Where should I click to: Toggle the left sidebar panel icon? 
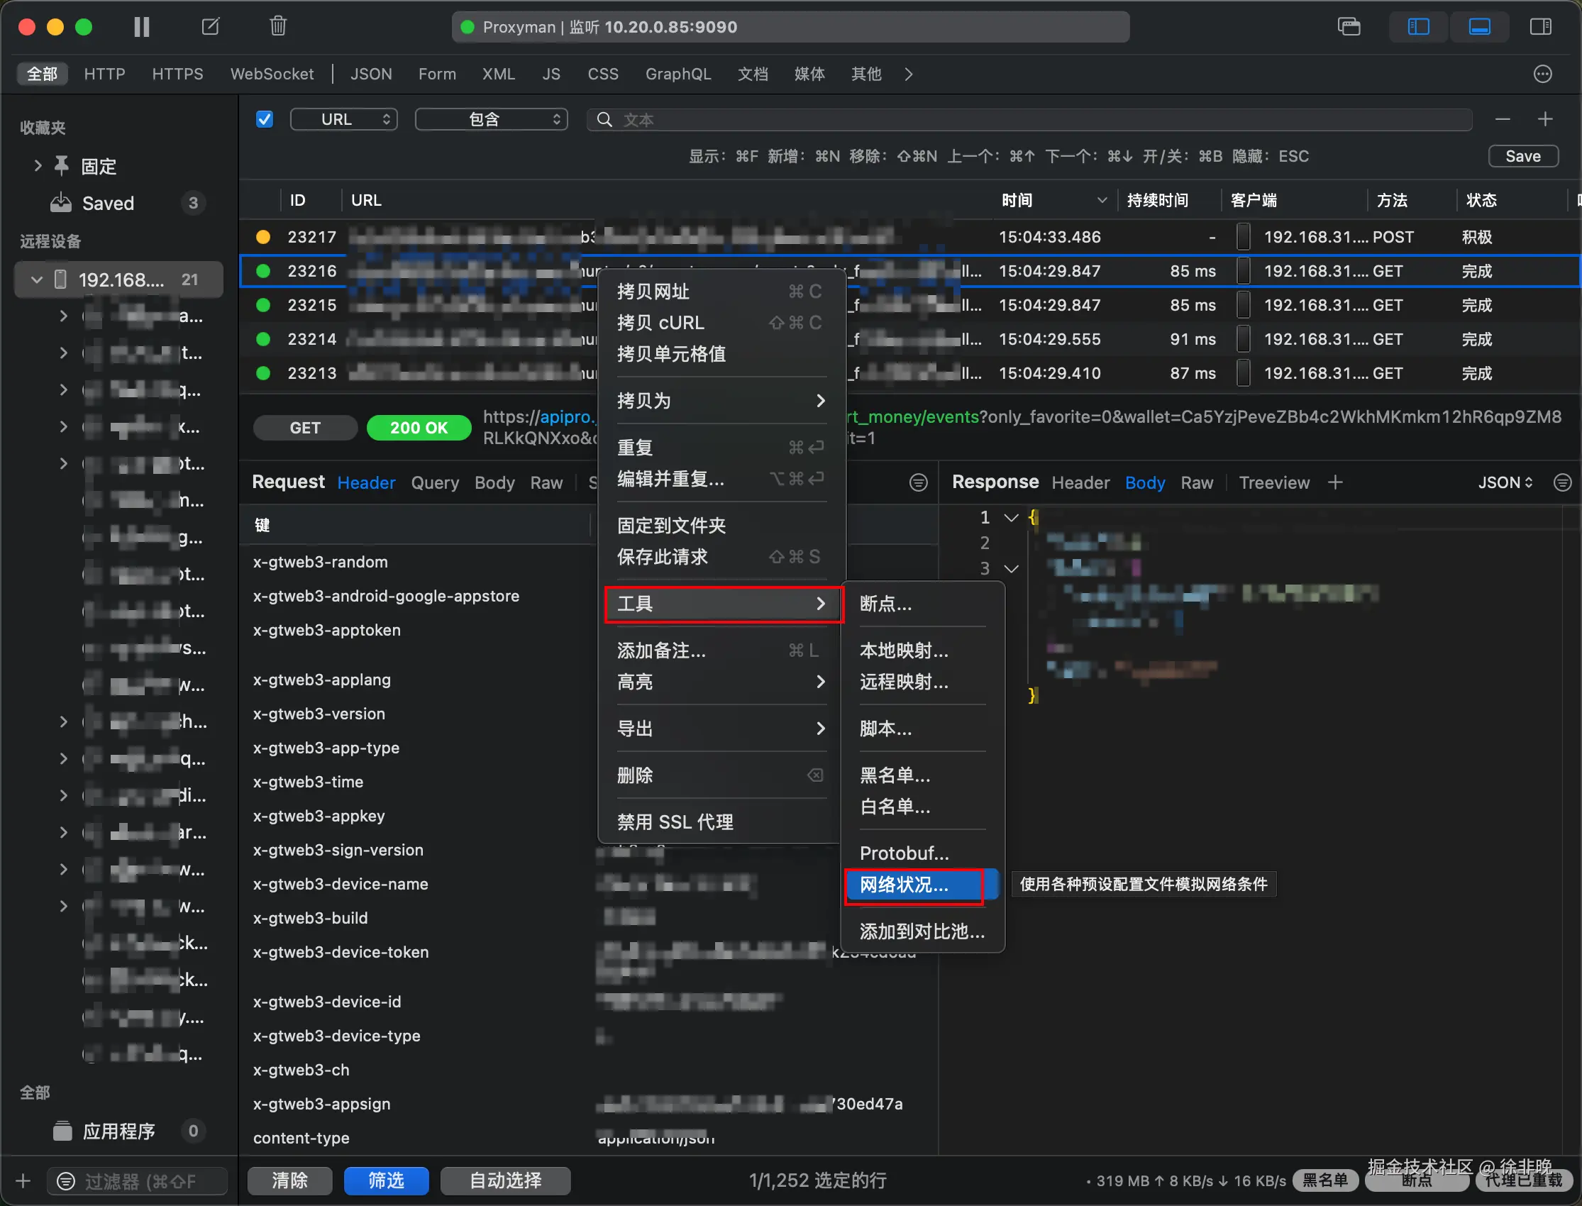[x=1418, y=27]
